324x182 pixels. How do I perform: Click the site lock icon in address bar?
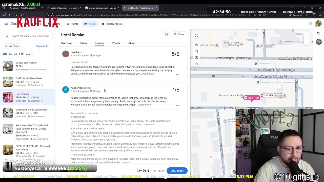click(52, 15)
